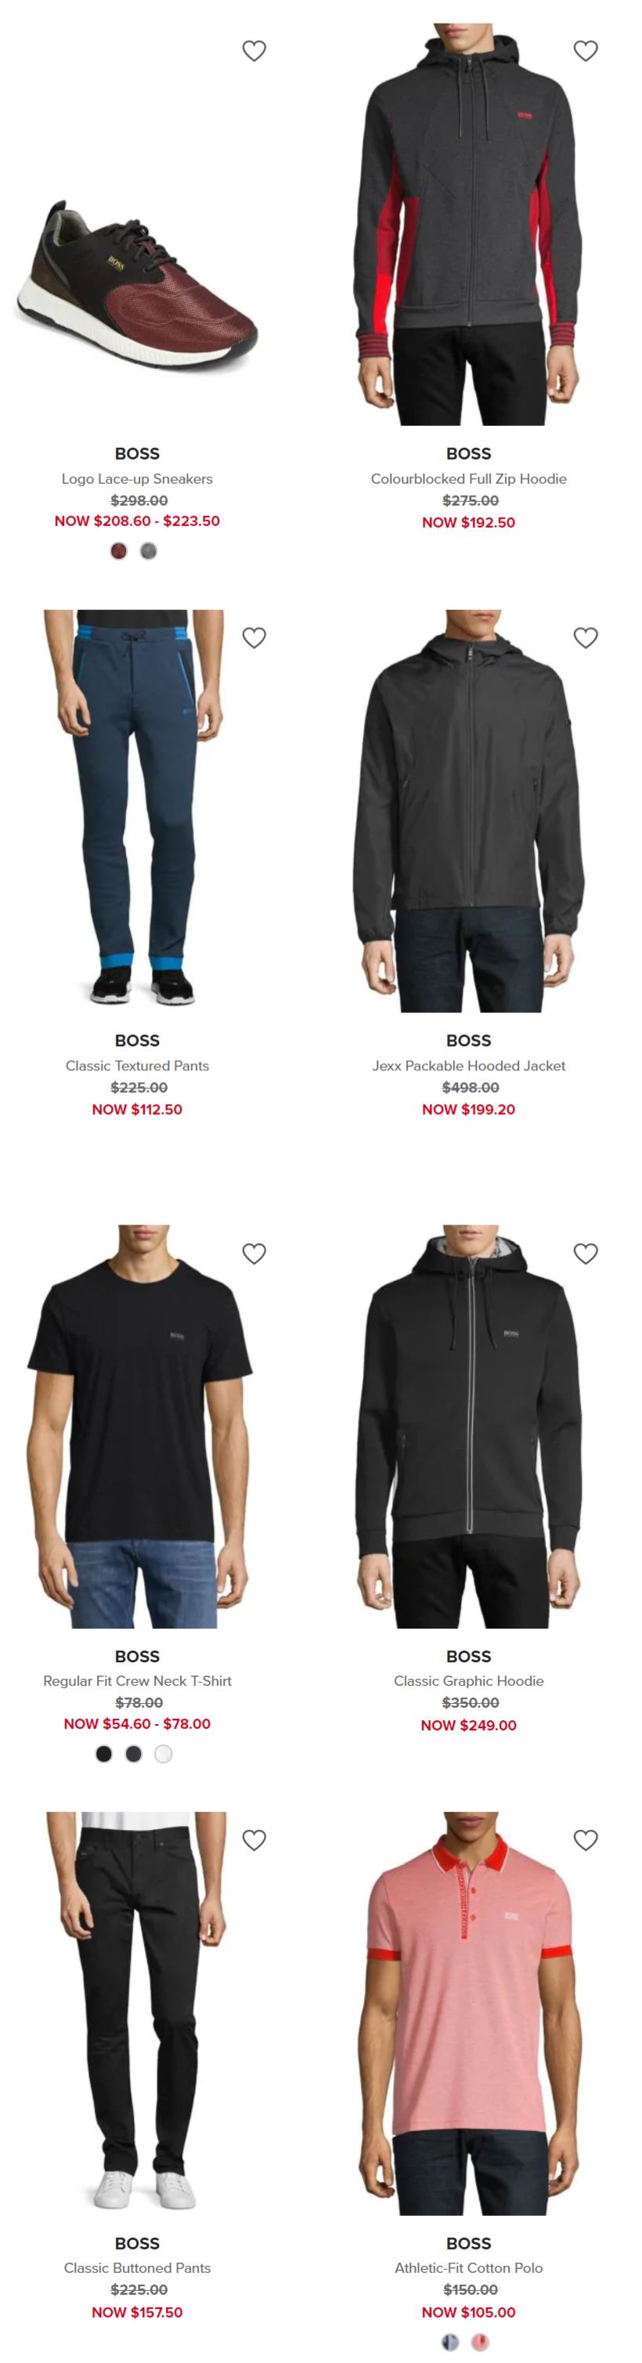Open the pink polo shirt photo
This screenshot has height=2363, width=642.
[x=469, y=2012]
